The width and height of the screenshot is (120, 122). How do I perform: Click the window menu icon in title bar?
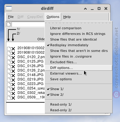[9, 8]
